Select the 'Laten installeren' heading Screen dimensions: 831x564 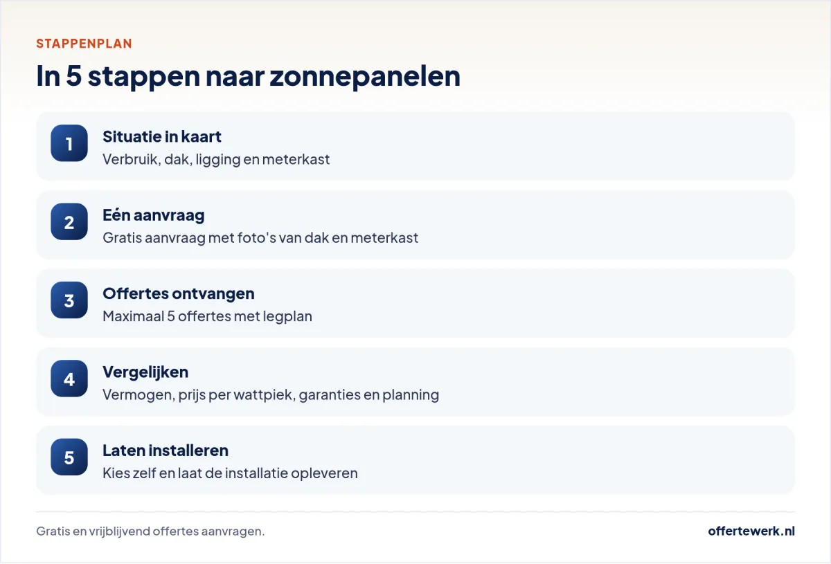click(166, 451)
